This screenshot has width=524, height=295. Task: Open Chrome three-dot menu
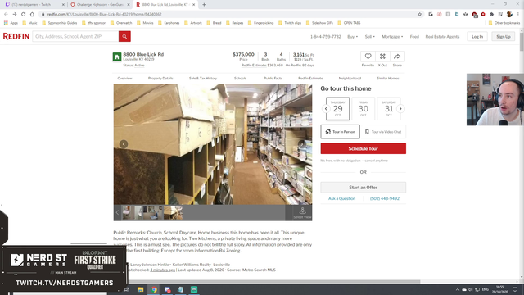[x=518, y=15]
